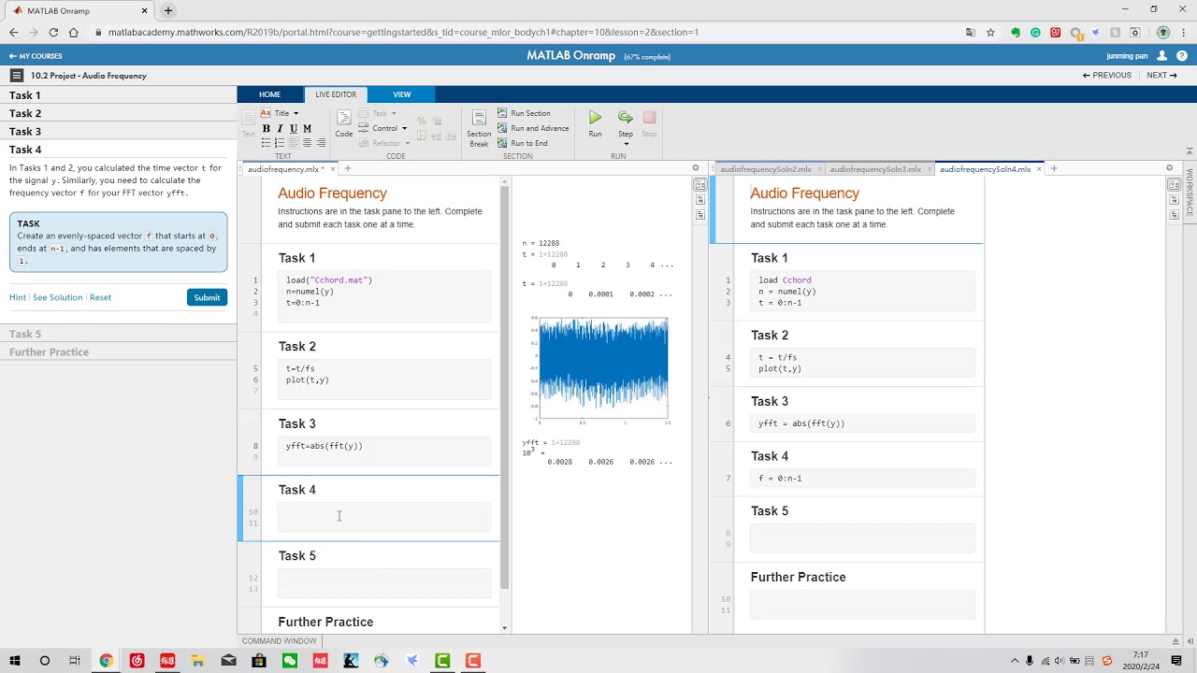Apply italic formatting with the I icon
The height and width of the screenshot is (673, 1197).
[280, 128]
